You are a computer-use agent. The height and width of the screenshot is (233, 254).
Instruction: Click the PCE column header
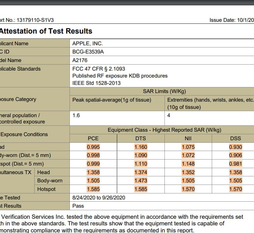pyautogui.click(x=93, y=138)
